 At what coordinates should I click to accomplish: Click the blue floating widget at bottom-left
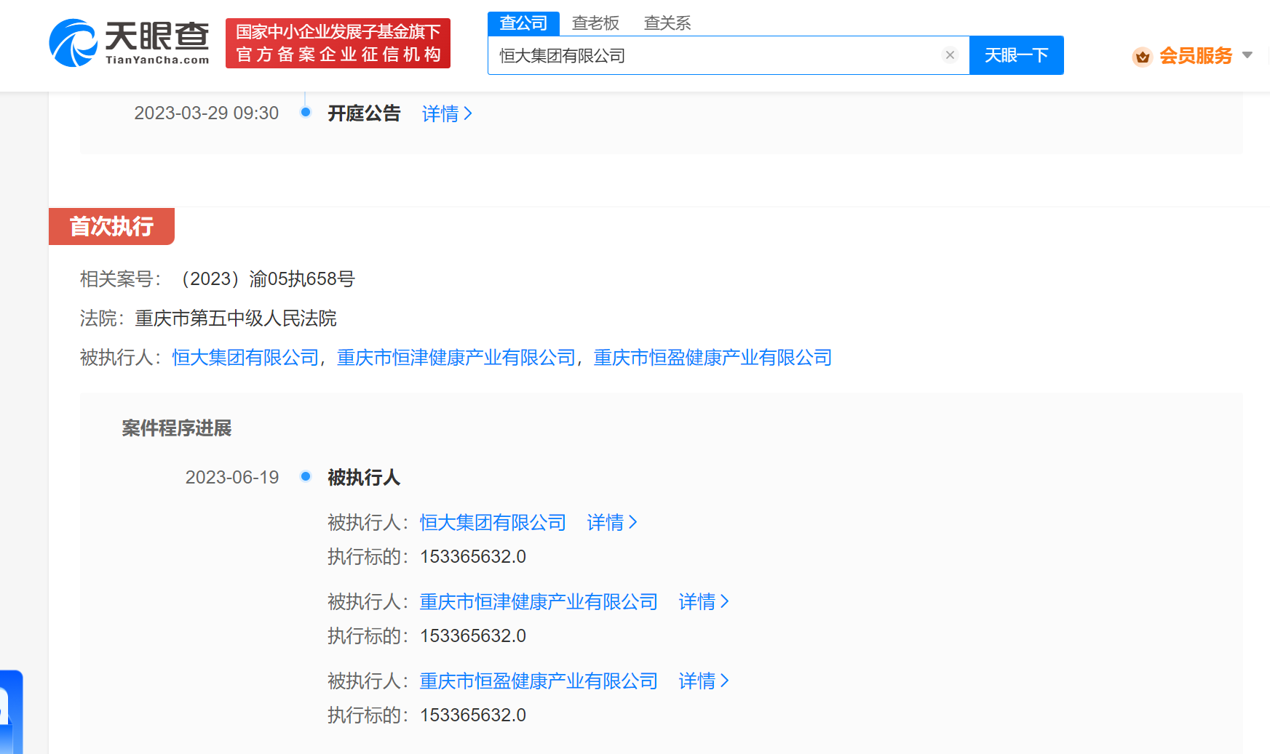pyautogui.click(x=10, y=713)
